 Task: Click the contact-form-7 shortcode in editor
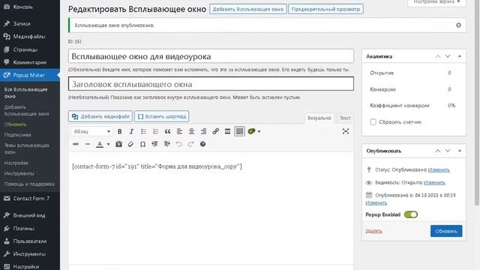[x=157, y=166]
